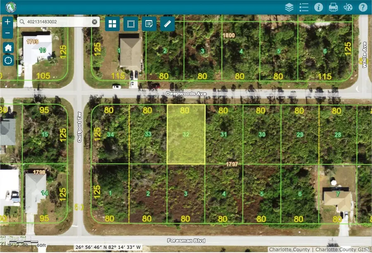This screenshot has height=253, width=372.
Task: Zoom out with the minus icon
Action: click(7, 32)
